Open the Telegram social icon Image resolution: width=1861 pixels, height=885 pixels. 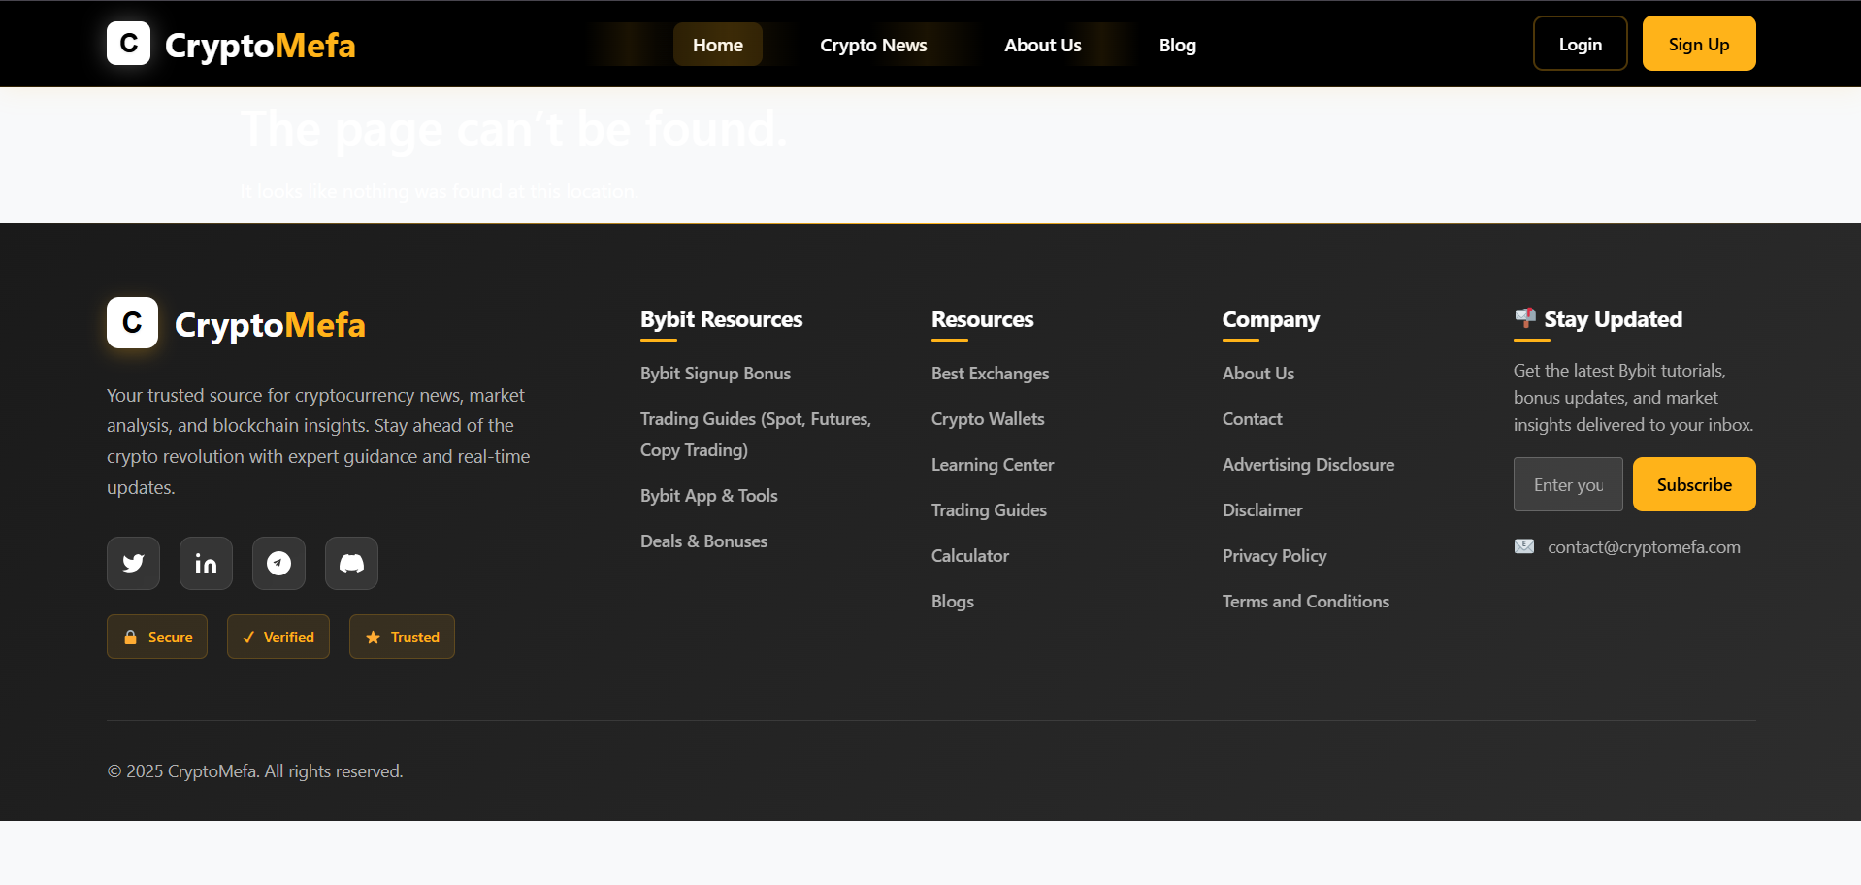tap(278, 563)
